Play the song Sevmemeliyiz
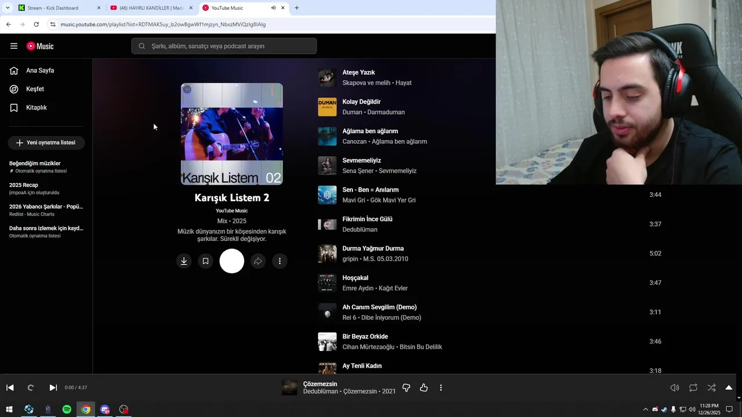 click(x=362, y=160)
